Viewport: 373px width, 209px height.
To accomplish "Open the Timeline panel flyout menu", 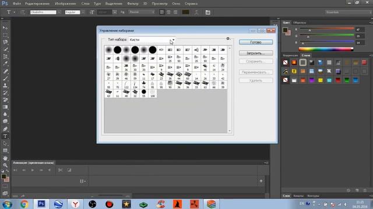I will [x=266, y=163].
